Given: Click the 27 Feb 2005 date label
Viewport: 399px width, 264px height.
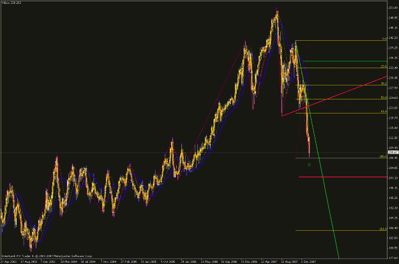Looking at the screenshot, I should tap(128, 261).
